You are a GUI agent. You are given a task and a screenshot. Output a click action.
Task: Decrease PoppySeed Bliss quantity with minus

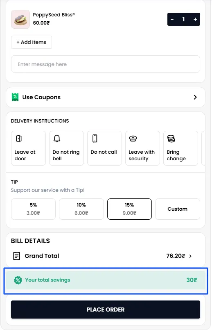(172, 19)
